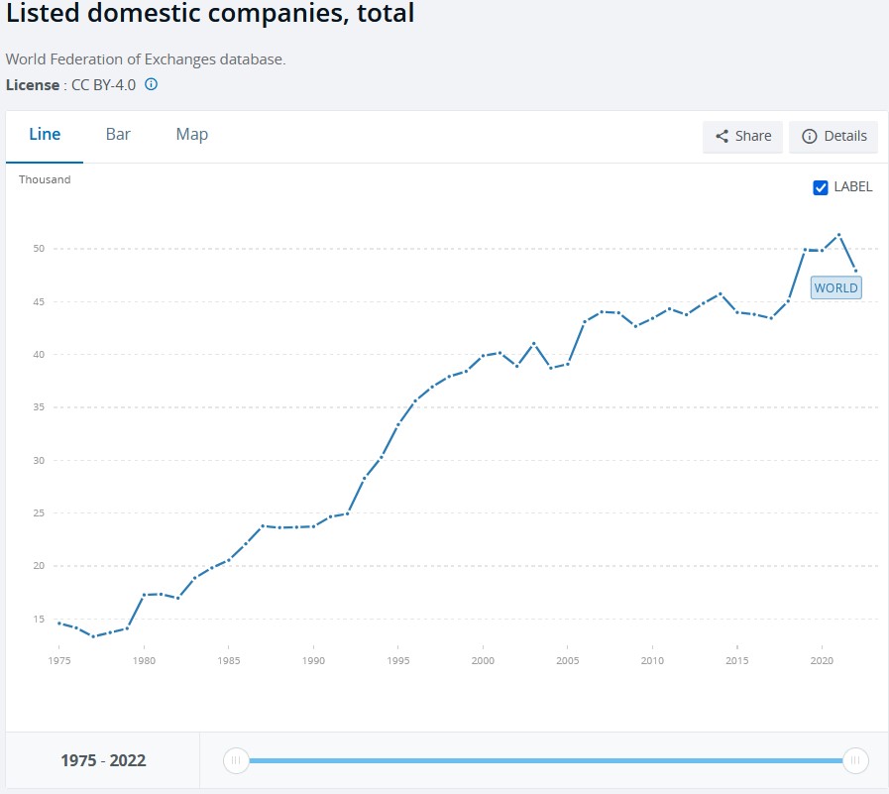Click the WORLD series label
The height and width of the screenshot is (794, 889).
click(836, 288)
